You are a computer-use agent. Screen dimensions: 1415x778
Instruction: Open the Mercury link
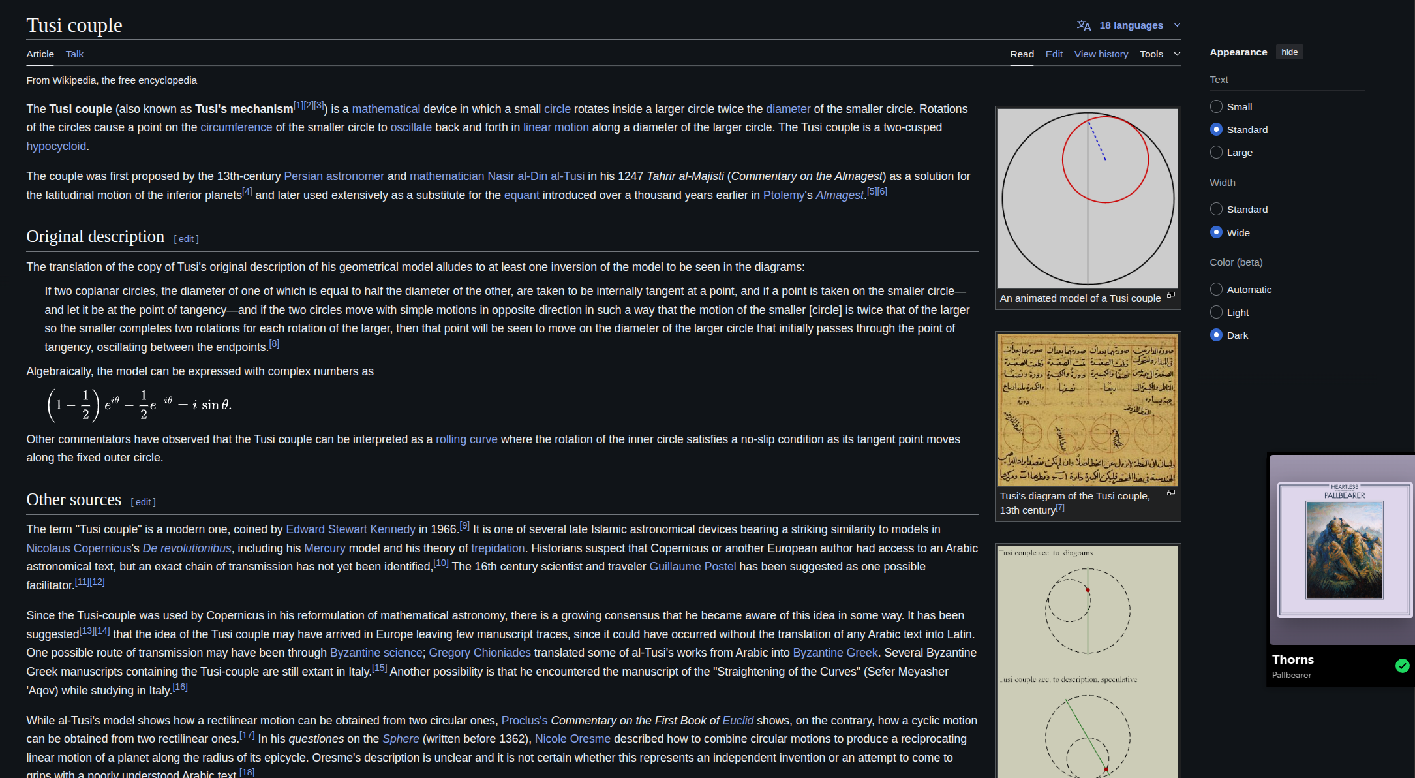(324, 548)
